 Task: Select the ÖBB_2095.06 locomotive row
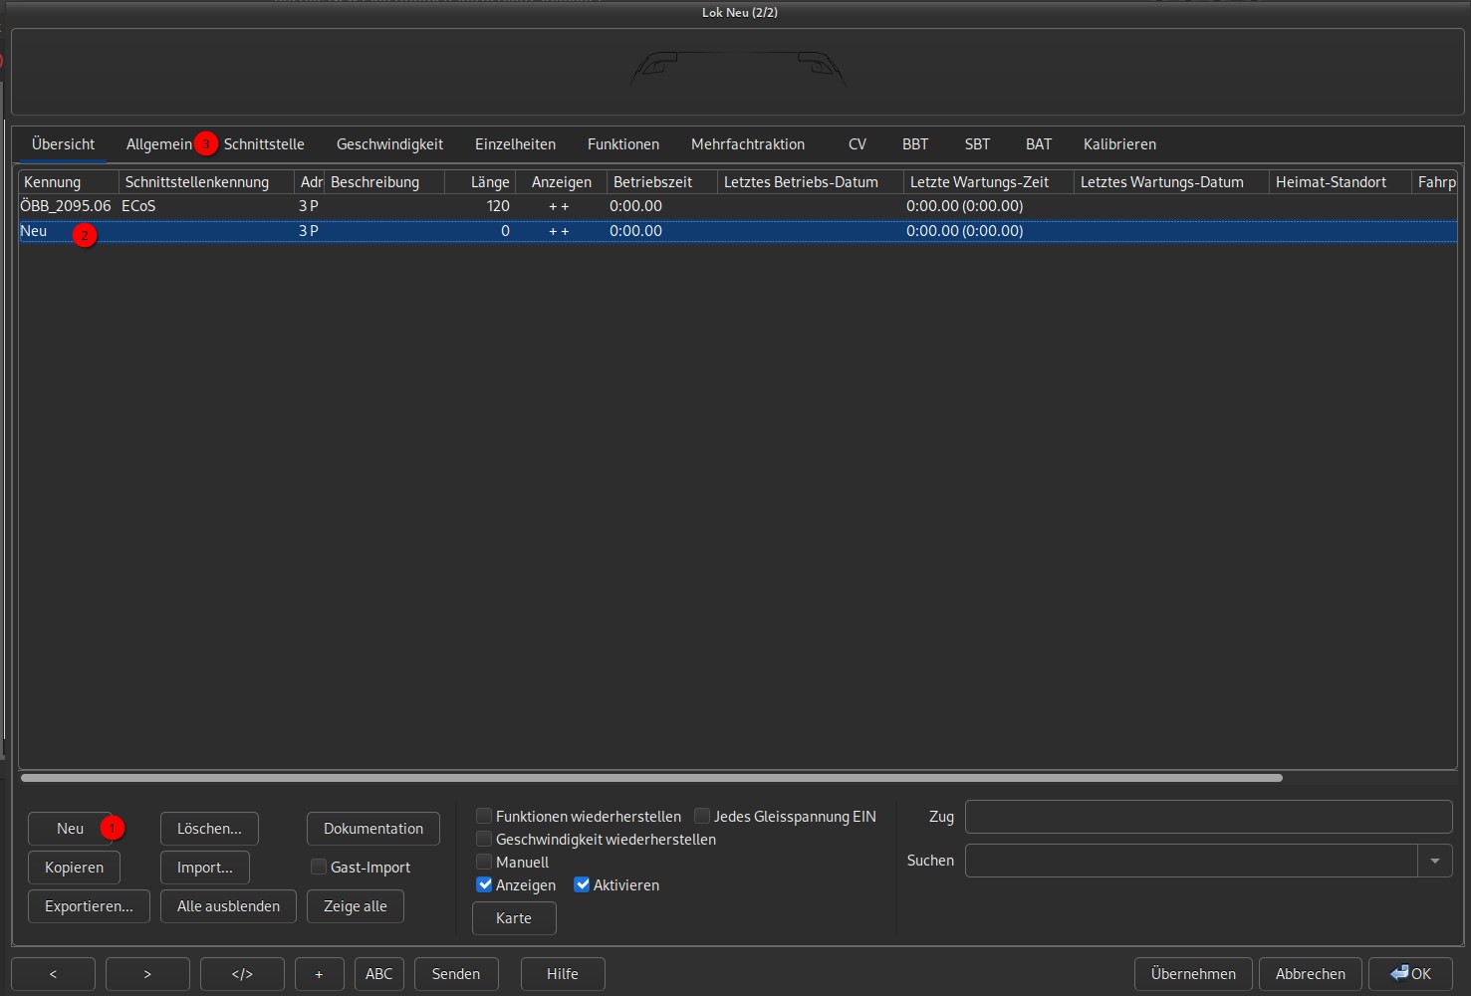coord(66,206)
